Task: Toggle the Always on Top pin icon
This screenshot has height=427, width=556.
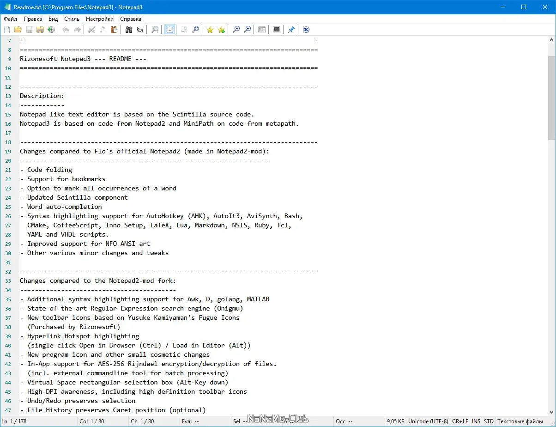Action: (x=291, y=30)
